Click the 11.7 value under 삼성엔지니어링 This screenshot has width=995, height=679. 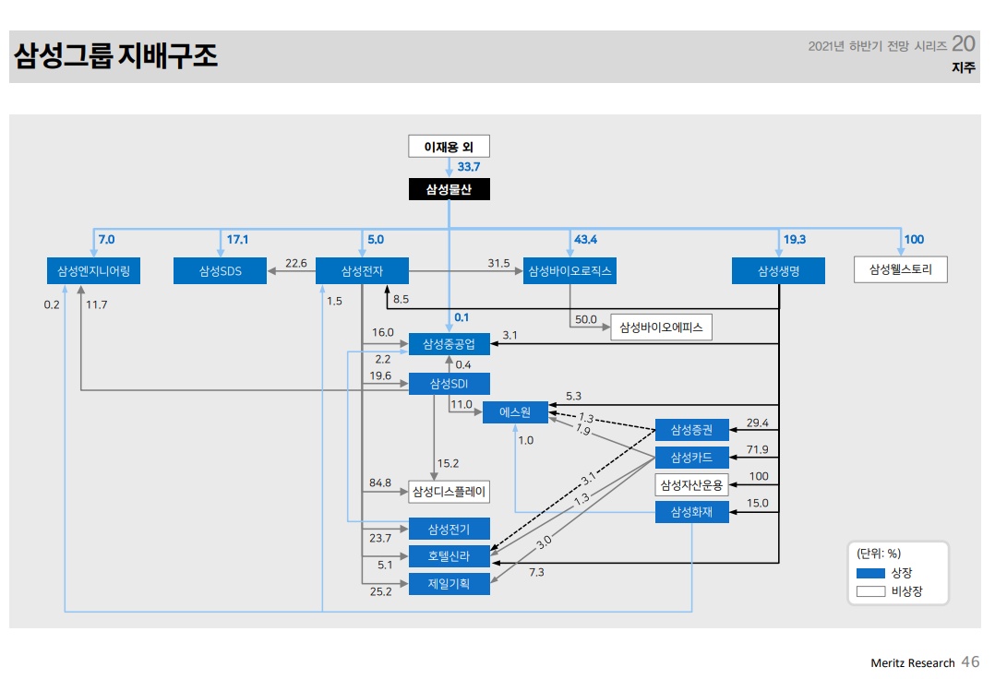(x=96, y=305)
